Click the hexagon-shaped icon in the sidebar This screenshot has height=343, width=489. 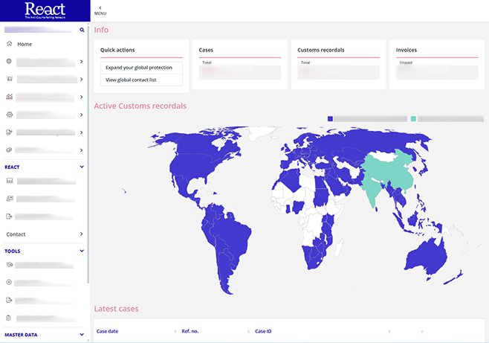[x=10, y=115]
